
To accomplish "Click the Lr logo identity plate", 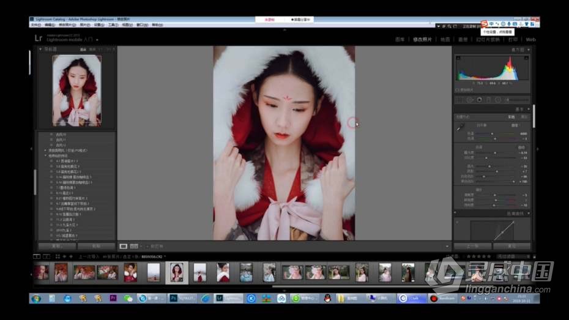I will (x=39, y=38).
